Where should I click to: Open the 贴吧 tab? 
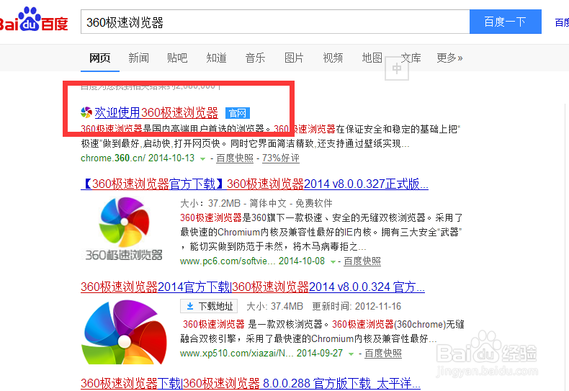coord(177,58)
